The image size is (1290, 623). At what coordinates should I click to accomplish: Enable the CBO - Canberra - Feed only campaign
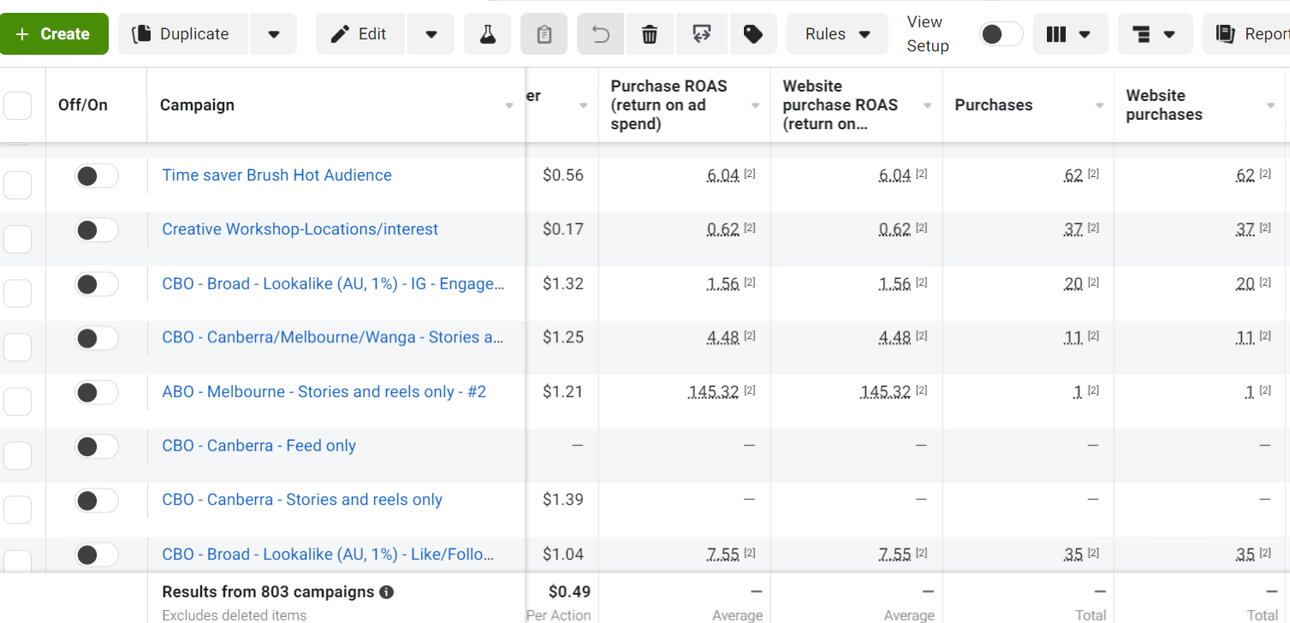97,447
